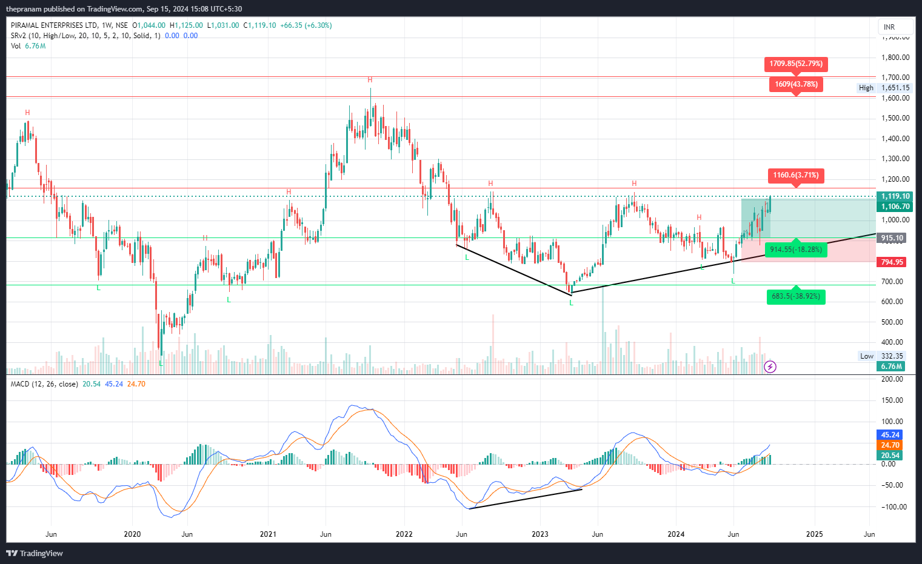This screenshot has width=922, height=564.
Task: Click the 1609(43.78%) red label
Action: click(796, 84)
